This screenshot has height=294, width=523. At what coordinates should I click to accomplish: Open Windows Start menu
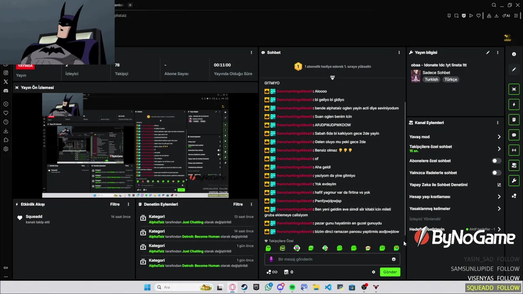pos(147,287)
